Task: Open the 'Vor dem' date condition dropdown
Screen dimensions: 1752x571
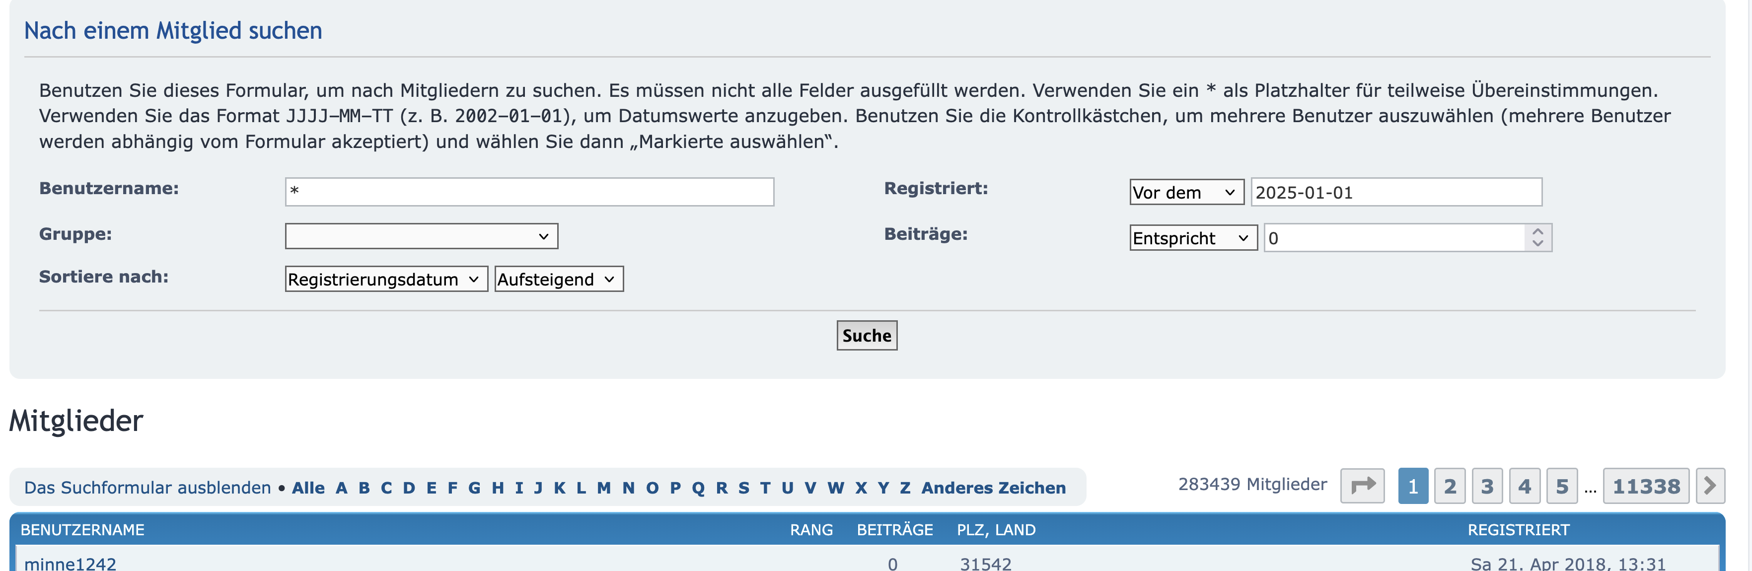Action: point(1186,193)
